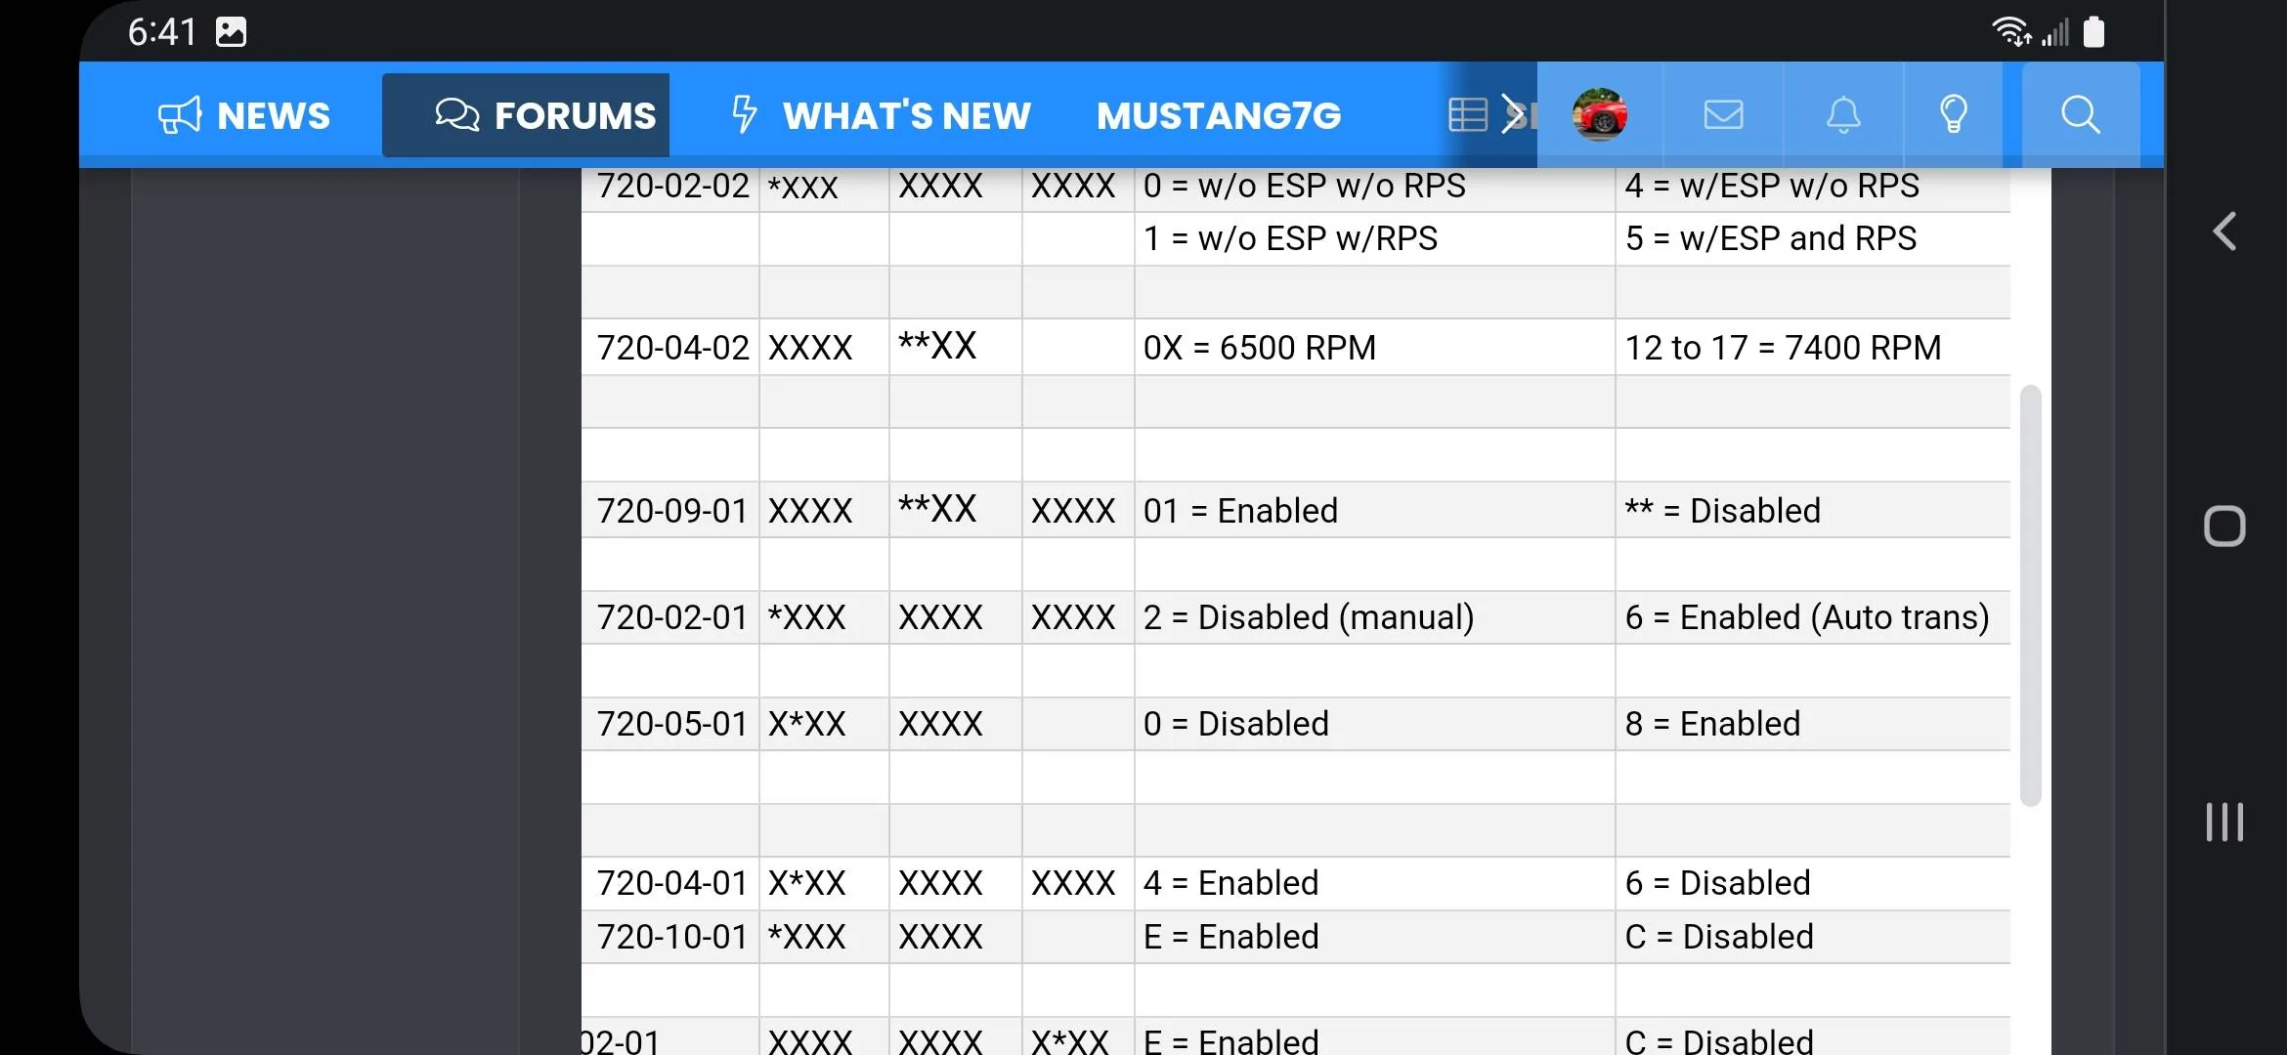Image resolution: width=2287 pixels, height=1055 pixels.
Task: Select cell '720-04-01'
Action: click(672, 883)
